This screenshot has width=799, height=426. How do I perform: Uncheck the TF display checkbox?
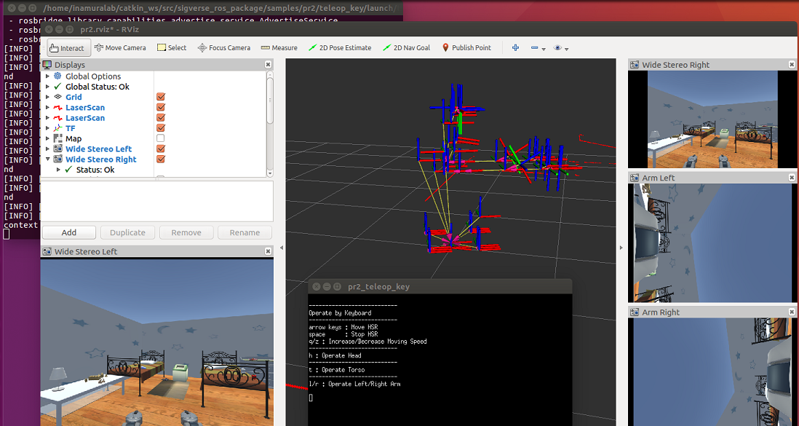pyautogui.click(x=161, y=128)
